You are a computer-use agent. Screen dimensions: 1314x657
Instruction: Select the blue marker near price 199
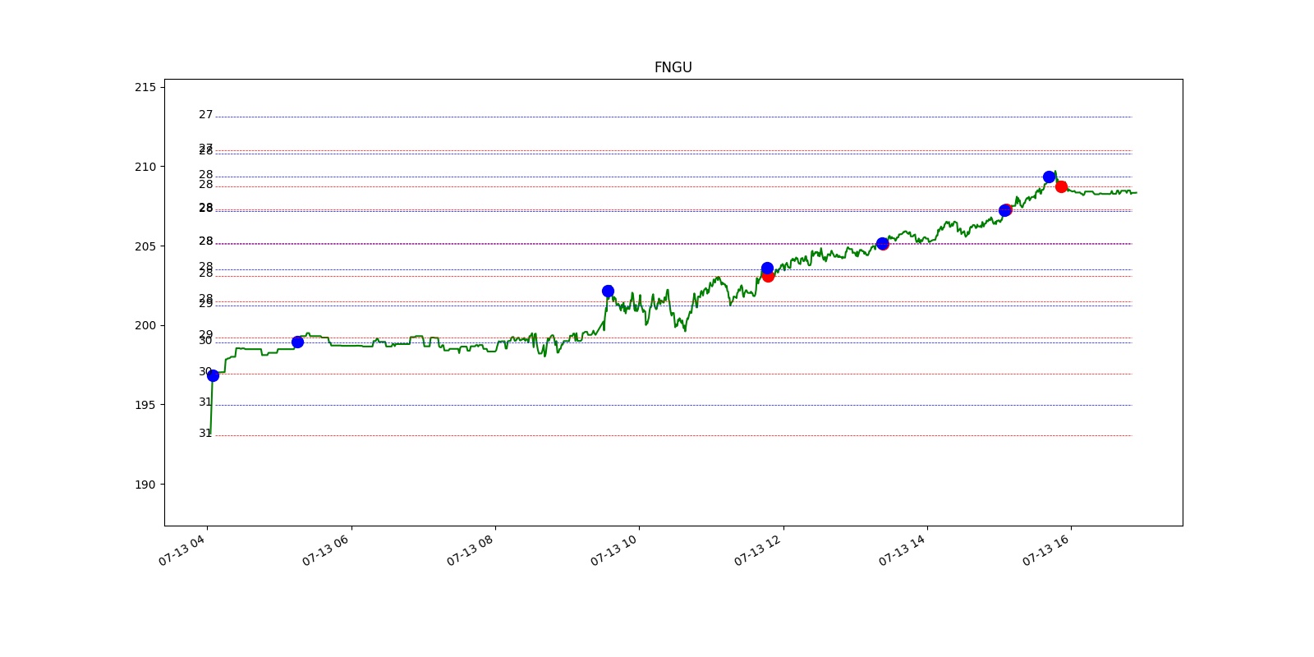(x=297, y=342)
